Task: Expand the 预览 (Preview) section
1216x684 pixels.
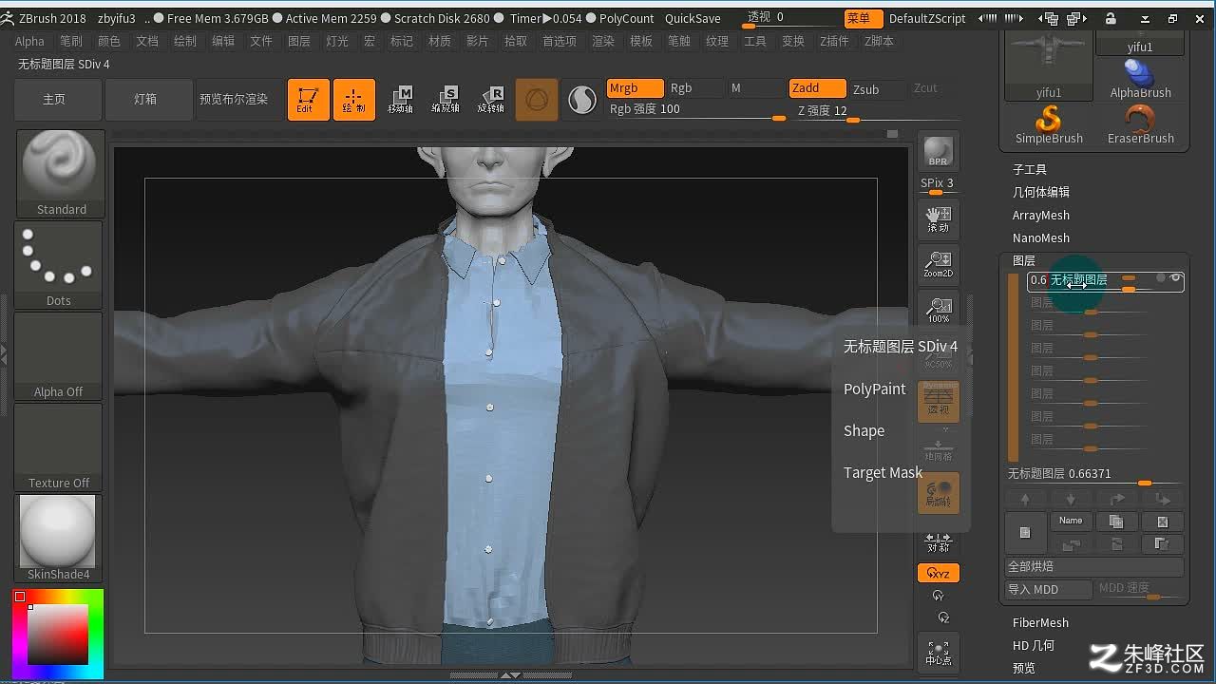Action: tap(1023, 669)
